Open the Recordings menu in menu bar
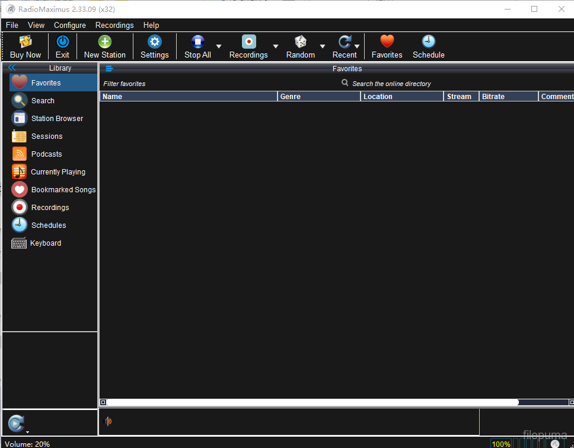This screenshot has height=448, width=574. coord(114,25)
